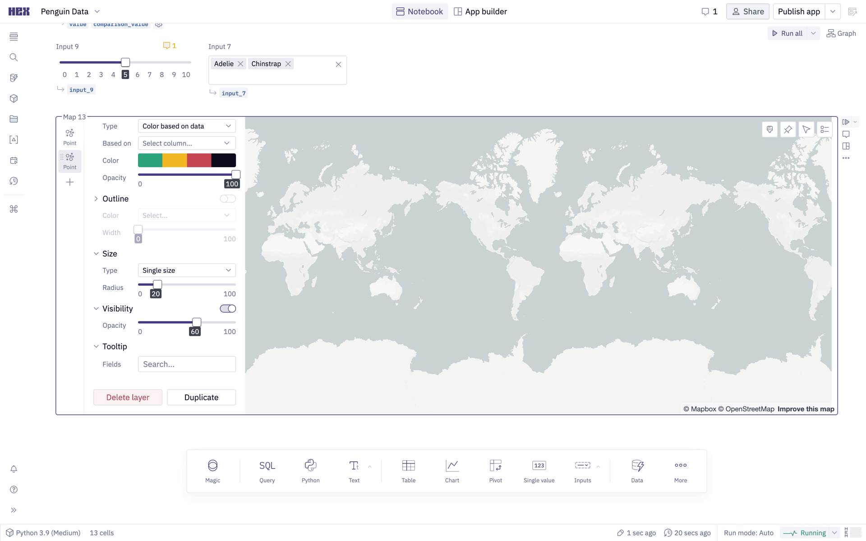The height and width of the screenshot is (541, 866).
Task: Open the Outline Color Select dropdown
Action: tap(187, 215)
